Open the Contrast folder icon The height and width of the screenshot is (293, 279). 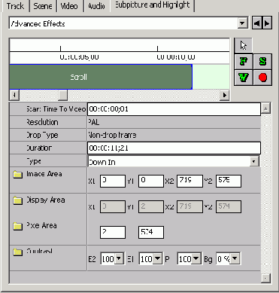(x=18, y=252)
